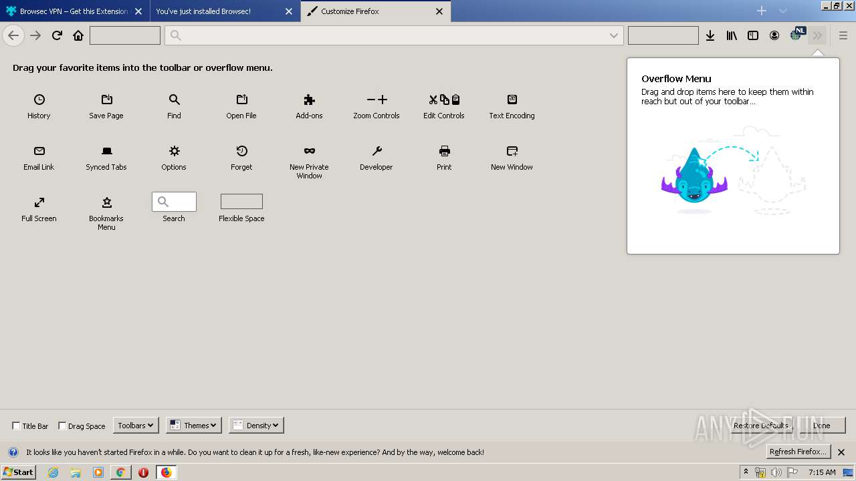Viewport: 856px width, 481px height.
Task: Click the Reload toolbar button
Action: 57,35
